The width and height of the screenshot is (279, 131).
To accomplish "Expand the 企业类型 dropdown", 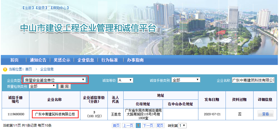I will click(55, 80).
